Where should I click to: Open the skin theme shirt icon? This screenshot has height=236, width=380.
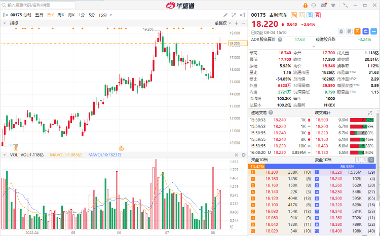click(x=333, y=5)
